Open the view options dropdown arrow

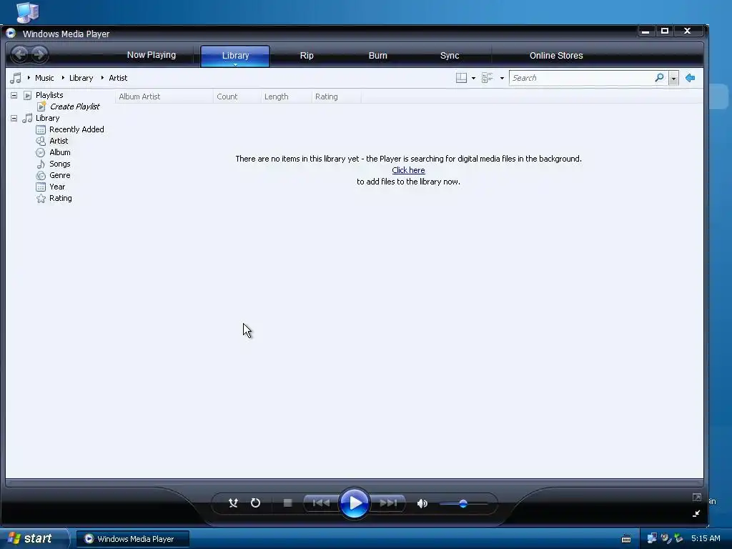502,78
